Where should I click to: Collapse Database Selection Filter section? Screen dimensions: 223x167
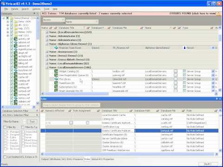pos(37,111)
